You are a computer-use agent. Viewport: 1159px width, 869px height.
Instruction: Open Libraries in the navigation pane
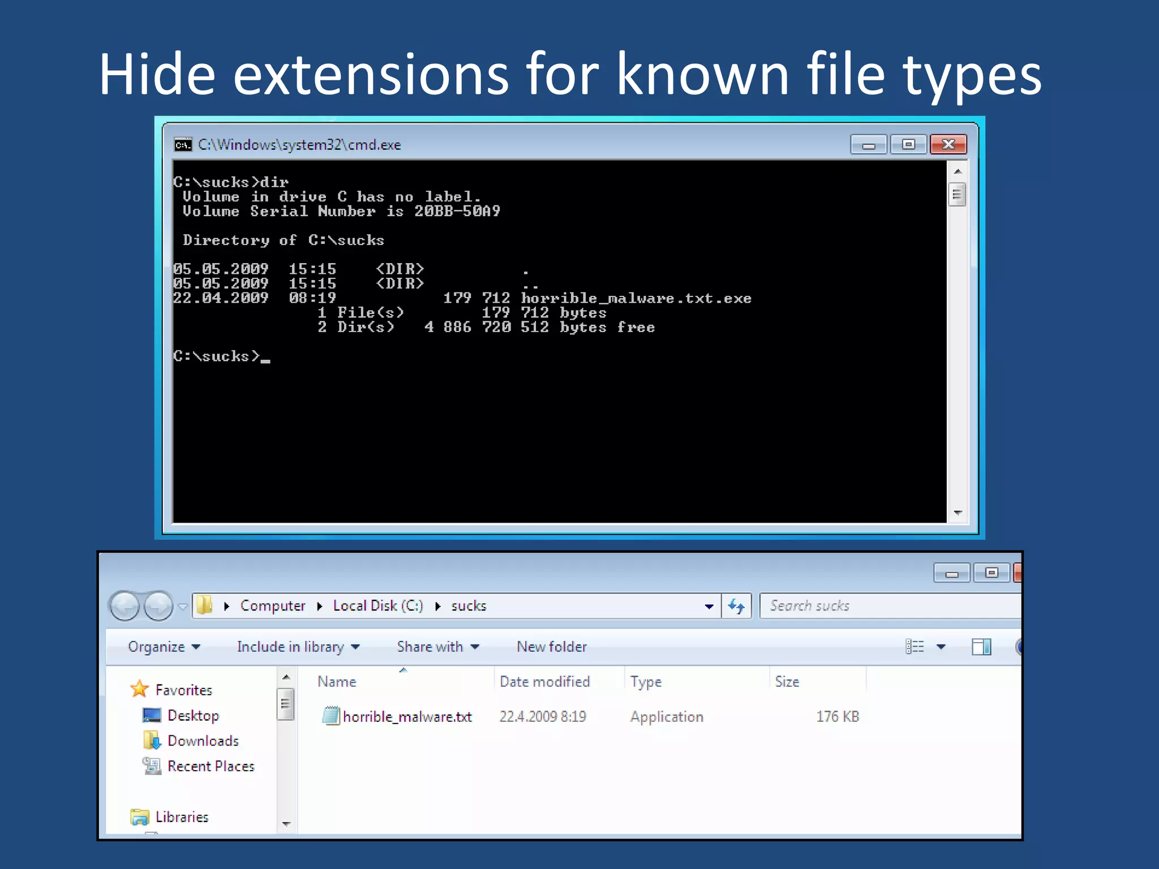[182, 818]
